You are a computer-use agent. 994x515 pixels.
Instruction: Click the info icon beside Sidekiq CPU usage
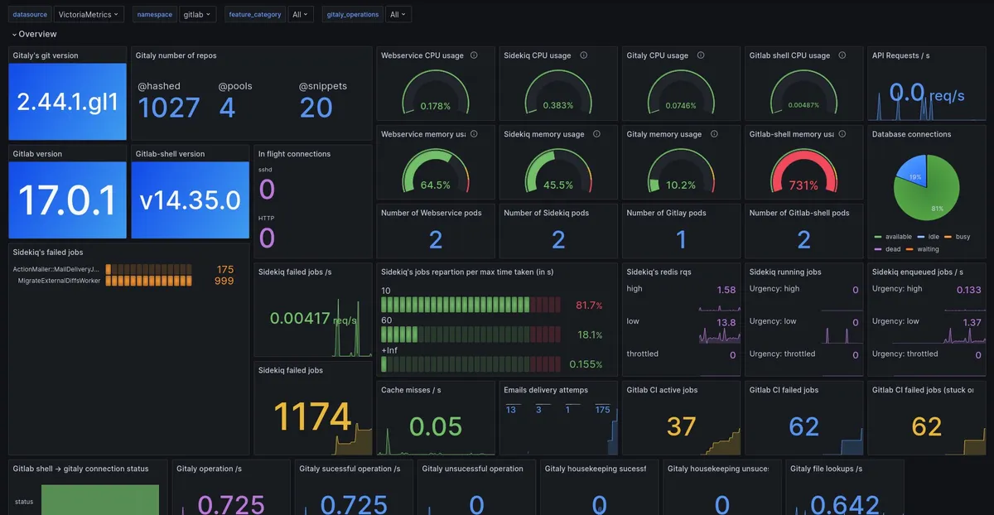(x=583, y=55)
